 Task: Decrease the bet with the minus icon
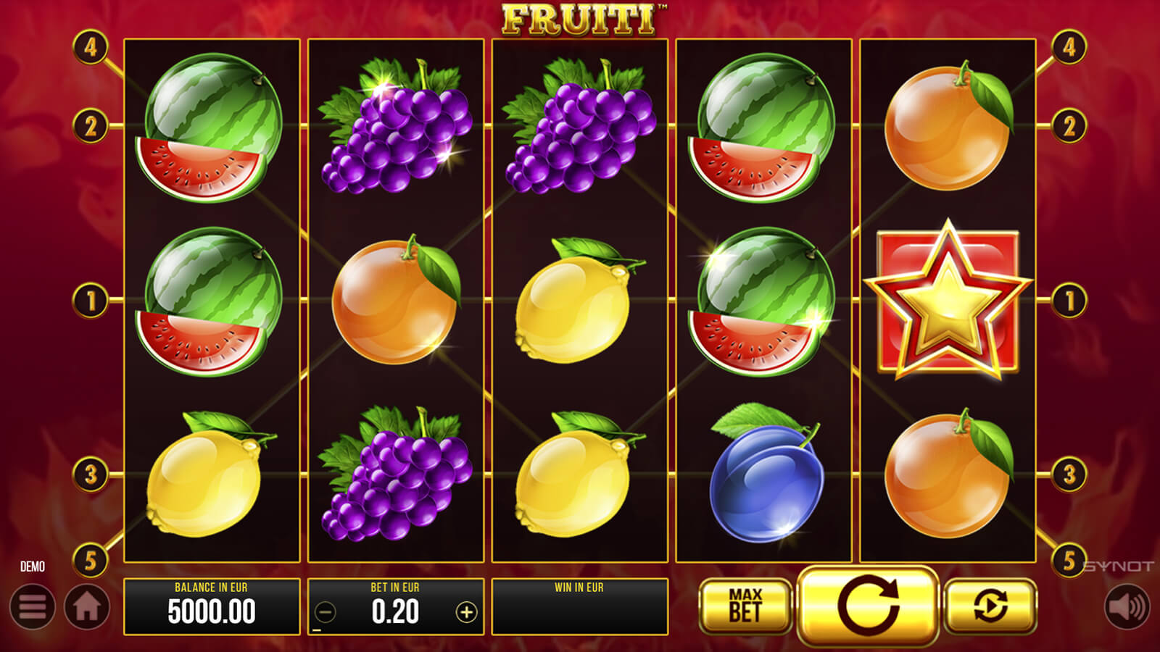(326, 613)
